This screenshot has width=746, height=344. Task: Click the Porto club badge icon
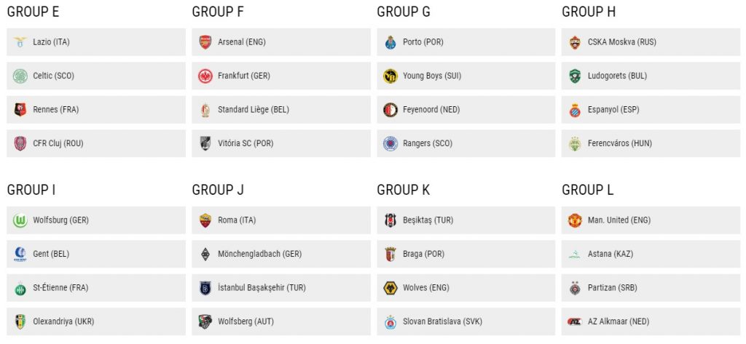click(390, 42)
